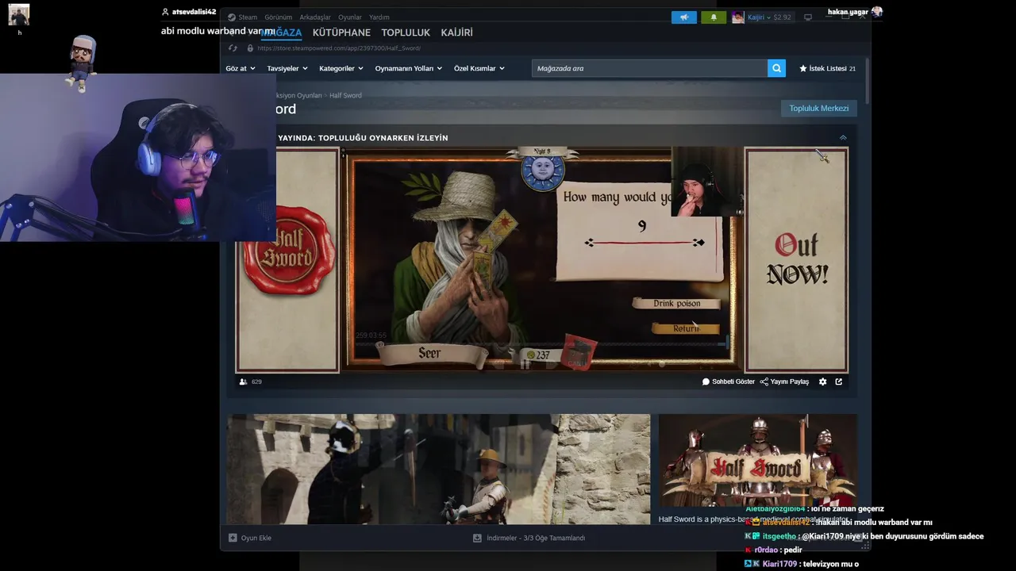Image resolution: width=1016 pixels, height=571 pixels.
Task: Click the hakan.yagar name label
Action: [x=848, y=12]
